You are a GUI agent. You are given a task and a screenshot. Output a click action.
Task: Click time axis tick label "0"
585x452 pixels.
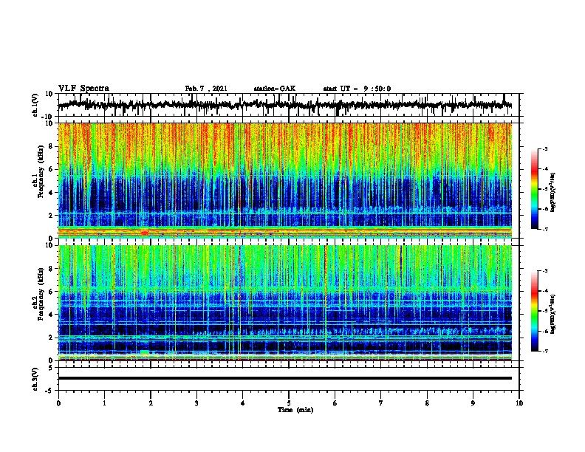point(58,403)
